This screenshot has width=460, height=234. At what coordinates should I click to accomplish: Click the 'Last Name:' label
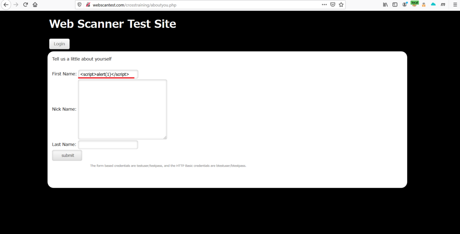[64, 144]
